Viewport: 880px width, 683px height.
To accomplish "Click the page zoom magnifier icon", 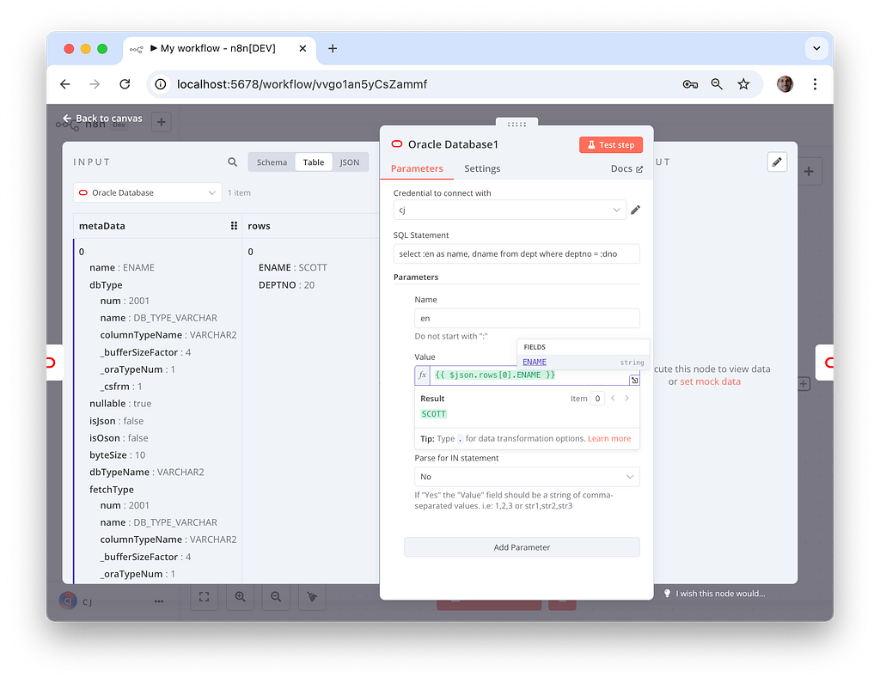I will tap(717, 84).
